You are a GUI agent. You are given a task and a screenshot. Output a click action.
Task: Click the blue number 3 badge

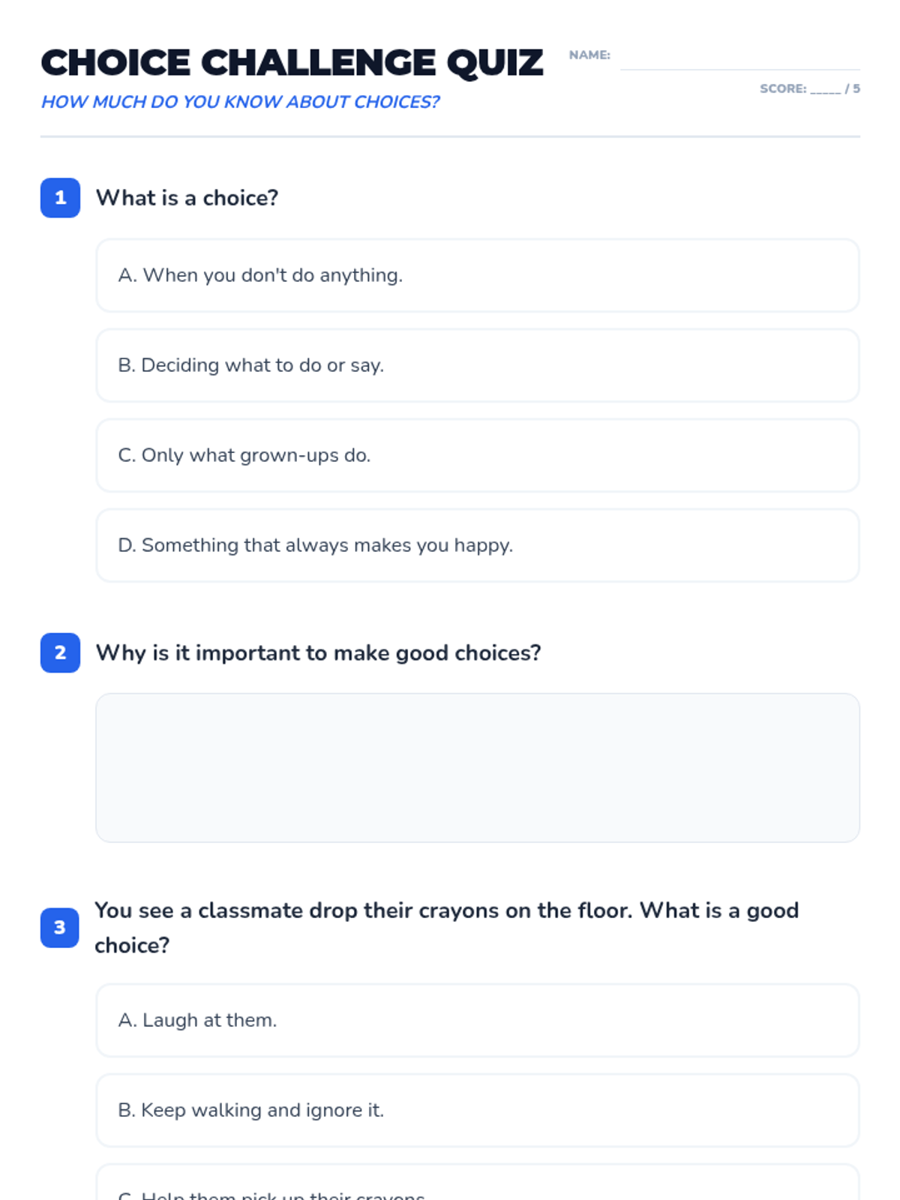pyautogui.click(x=60, y=928)
